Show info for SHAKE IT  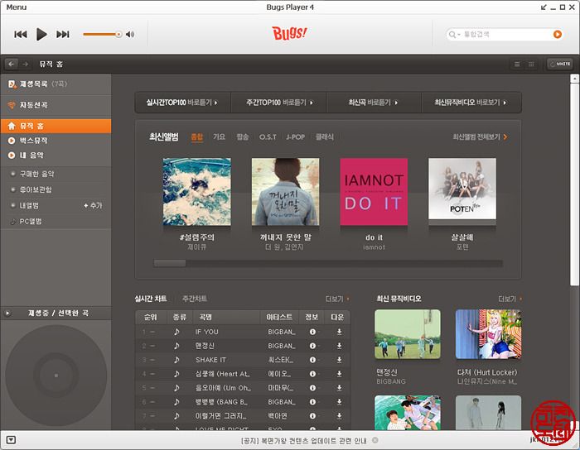[312, 360]
